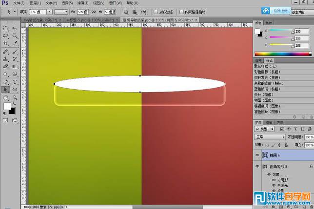Select the Healing Brush tool
The width and height of the screenshot is (314, 209).
pyautogui.click(x=5, y=52)
